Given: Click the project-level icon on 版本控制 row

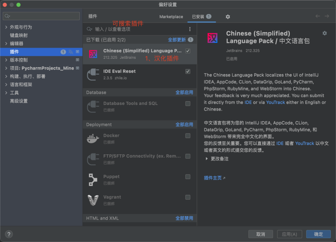Looking at the screenshot, I should [77, 60].
